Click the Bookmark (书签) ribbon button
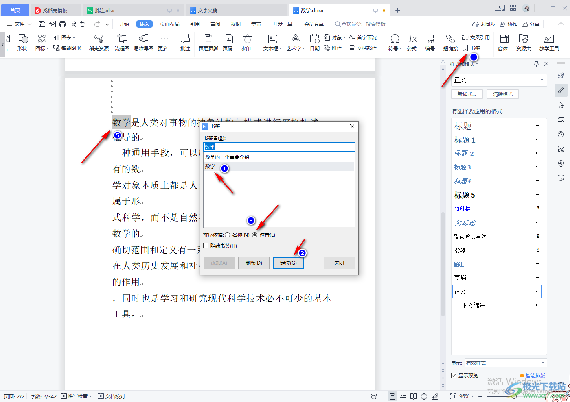This screenshot has height=402, width=570. pyautogui.click(x=471, y=48)
